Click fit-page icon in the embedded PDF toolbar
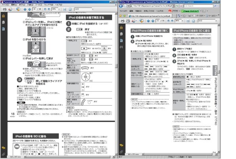The image size is (236, 159). (193, 21)
